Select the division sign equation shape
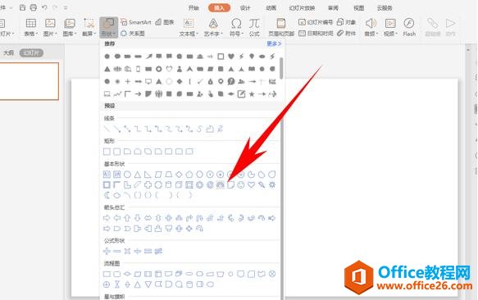Screen dimensions: 478x300 pos(138,251)
